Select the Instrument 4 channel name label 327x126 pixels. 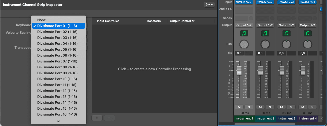pos(307,118)
